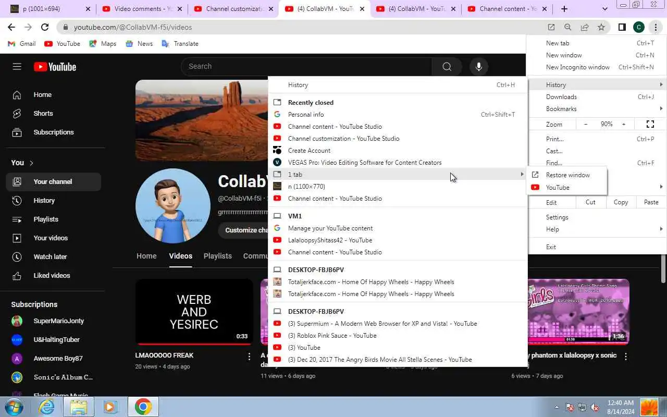Image resolution: width=667 pixels, height=417 pixels.
Task: Start voice search with the microphone icon
Action: pos(478,66)
